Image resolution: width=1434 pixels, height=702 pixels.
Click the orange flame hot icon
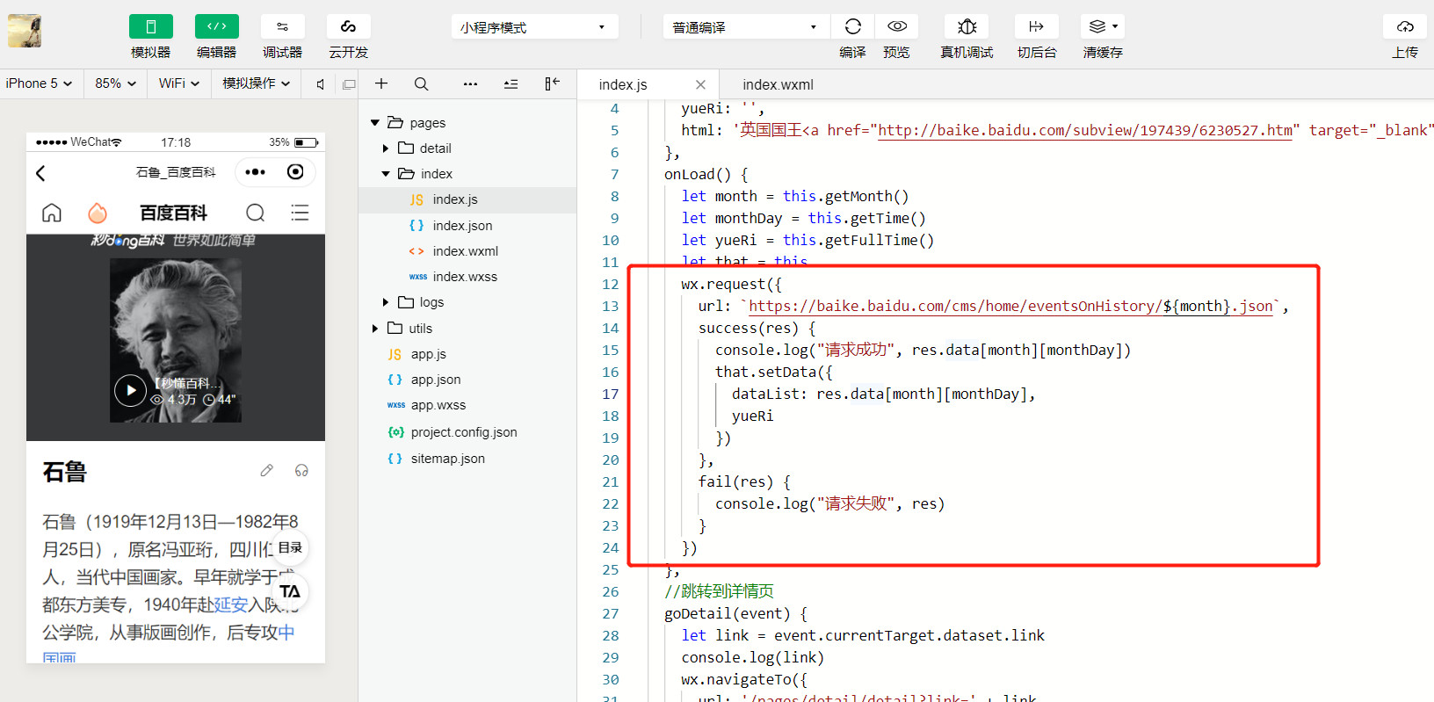click(x=98, y=213)
